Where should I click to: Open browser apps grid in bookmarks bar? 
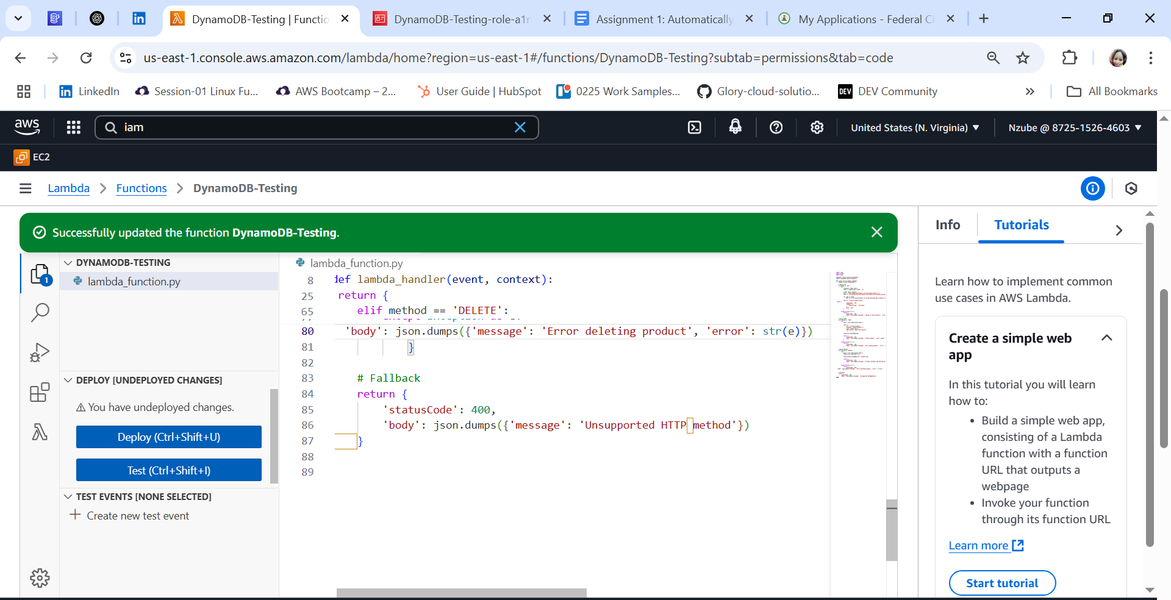24,91
